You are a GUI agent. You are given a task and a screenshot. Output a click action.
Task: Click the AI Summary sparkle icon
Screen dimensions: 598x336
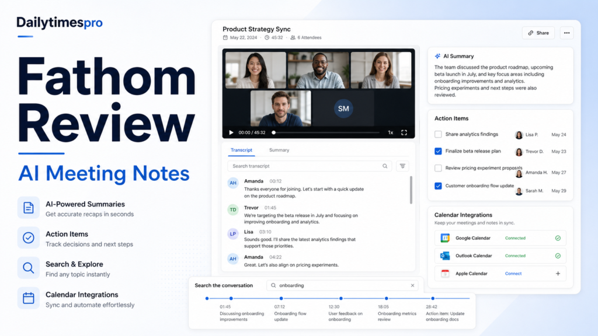(437, 56)
